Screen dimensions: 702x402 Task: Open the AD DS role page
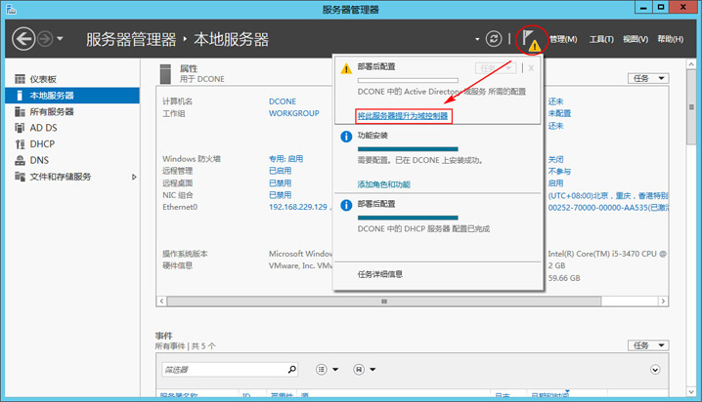(44, 128)
